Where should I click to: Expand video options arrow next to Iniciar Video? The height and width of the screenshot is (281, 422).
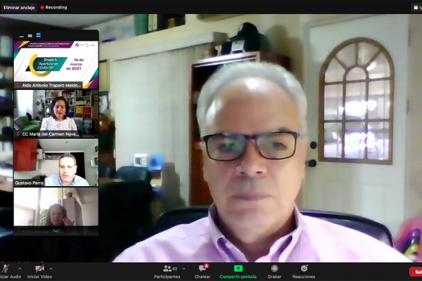pyautogui.click(x=51, y=268)
